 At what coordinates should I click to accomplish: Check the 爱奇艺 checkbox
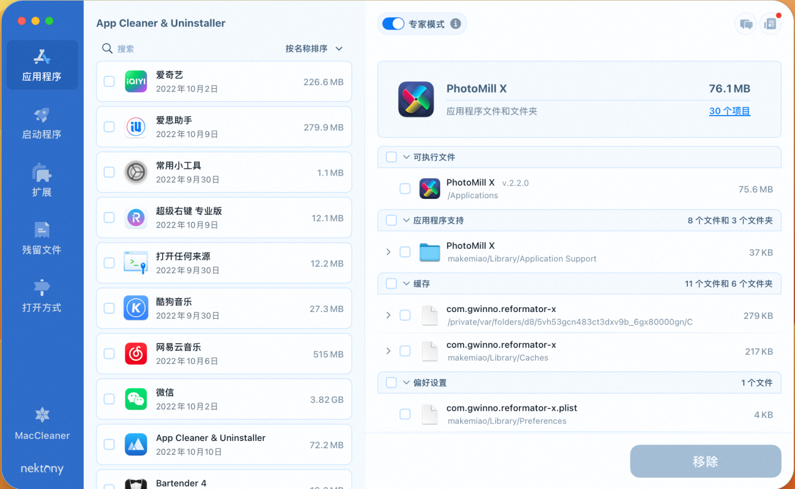(109, 81)
